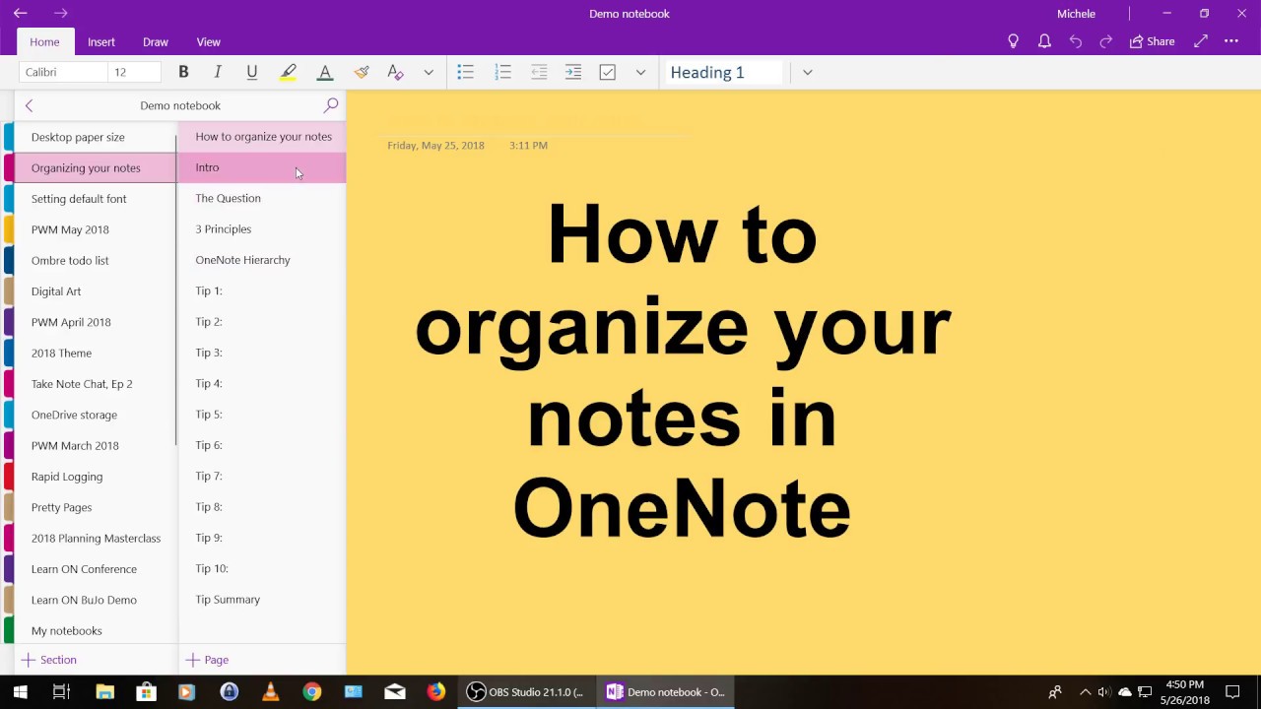This screenshot has width=1261, height=709.
Task: Increase indent of the paragraph
Action: 573,72
